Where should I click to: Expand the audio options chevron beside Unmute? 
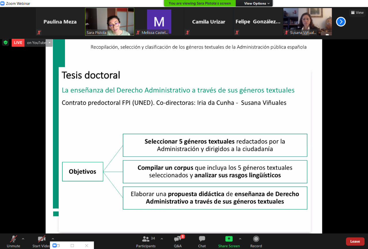(23, 239)
